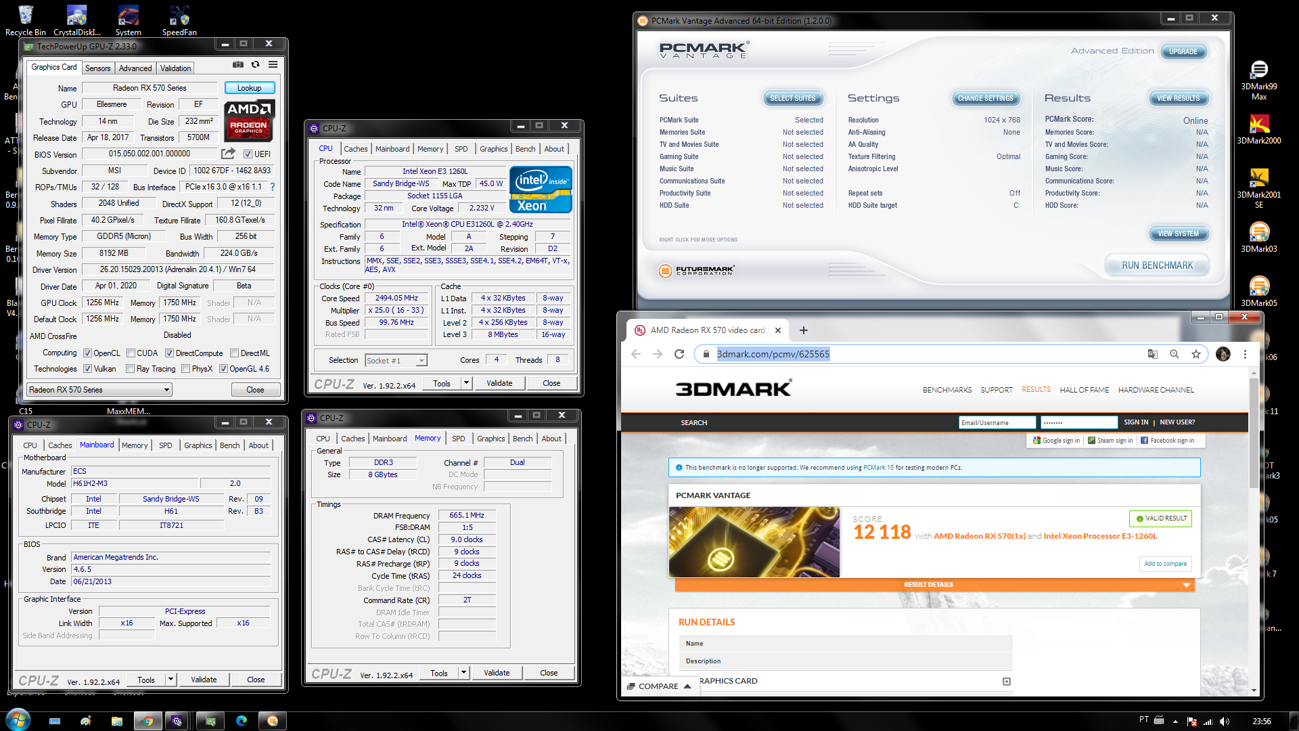Expand the Tools dropdown arrow in CPU-Z CPU window
This screenshot has width=1299, height=731.
pos(466,383)
